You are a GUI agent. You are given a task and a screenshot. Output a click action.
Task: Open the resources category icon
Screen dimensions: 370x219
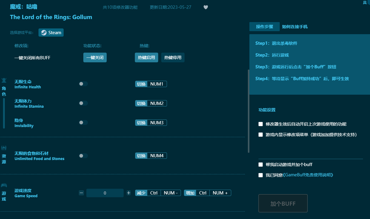(x=4, y=148)
